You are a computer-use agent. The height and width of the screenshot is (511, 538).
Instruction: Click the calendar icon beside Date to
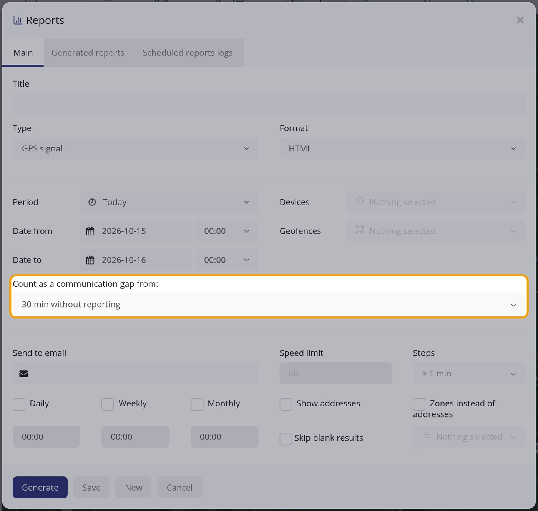coord(90,260)
